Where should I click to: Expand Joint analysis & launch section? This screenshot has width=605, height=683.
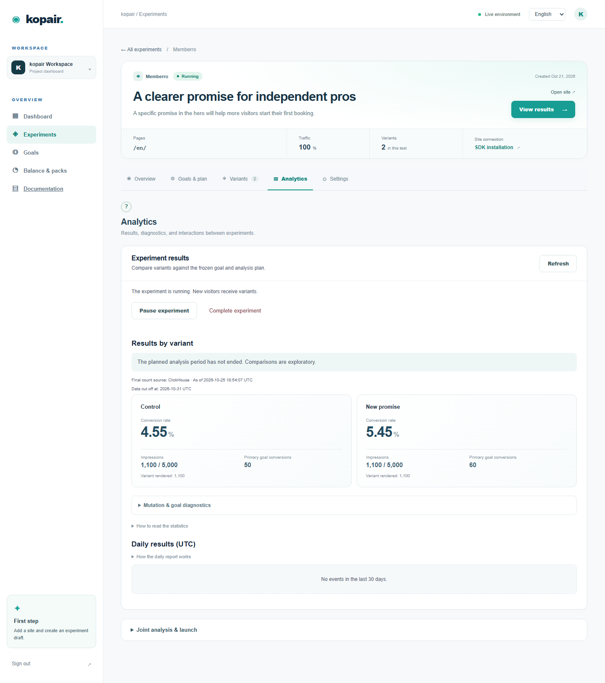[354, 630]
